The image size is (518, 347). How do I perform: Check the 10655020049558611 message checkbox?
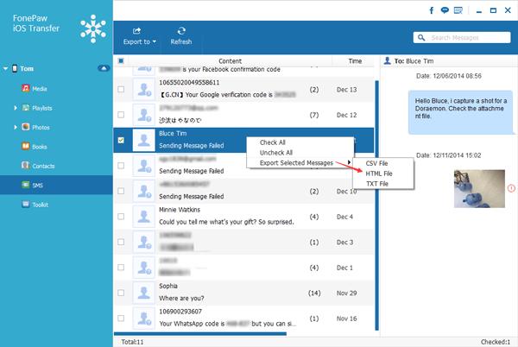click(121, 89)
